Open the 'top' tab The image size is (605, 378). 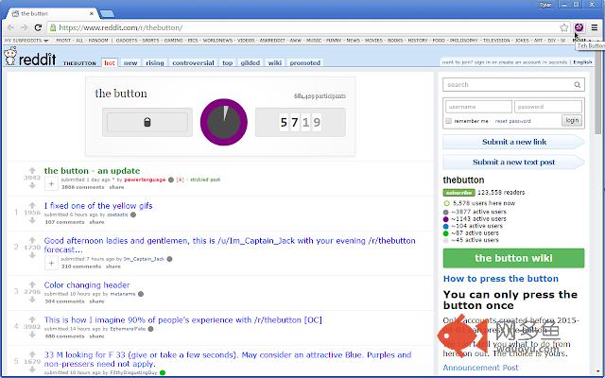227,63
